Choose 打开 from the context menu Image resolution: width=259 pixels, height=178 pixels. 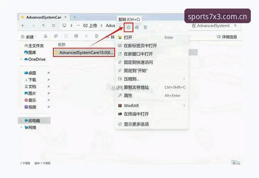click(152, 37)
